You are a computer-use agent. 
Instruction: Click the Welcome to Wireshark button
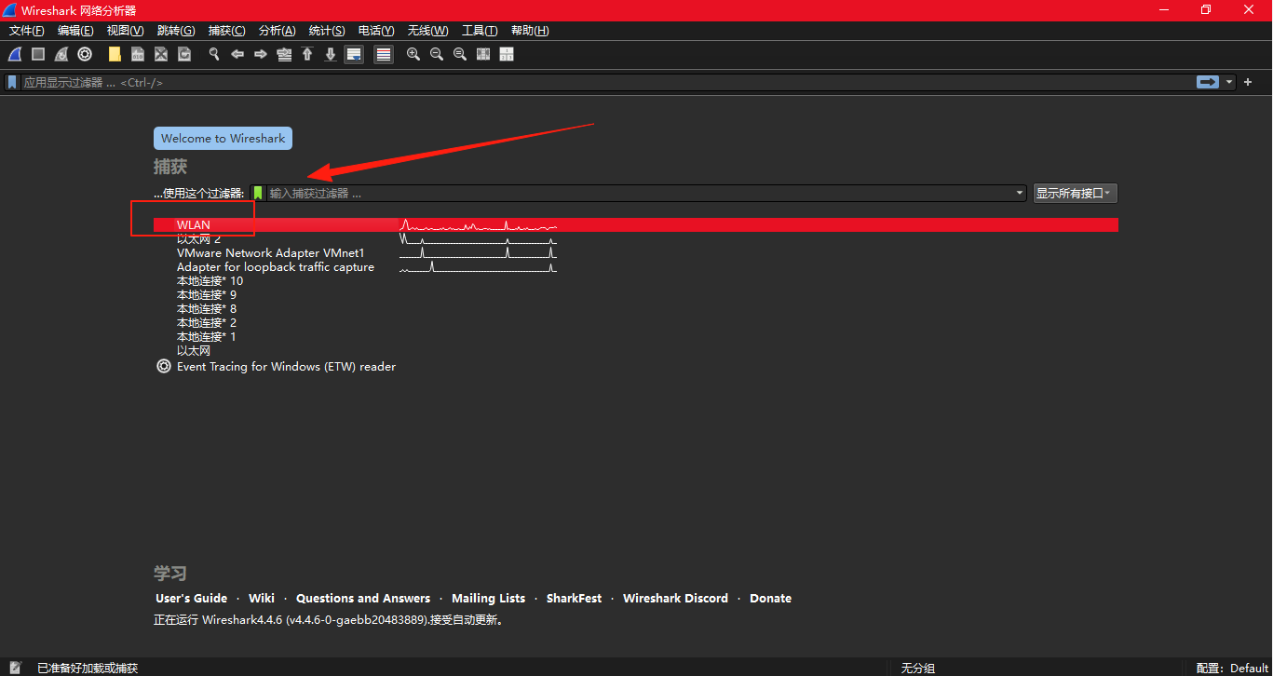[x=223, y=138]
